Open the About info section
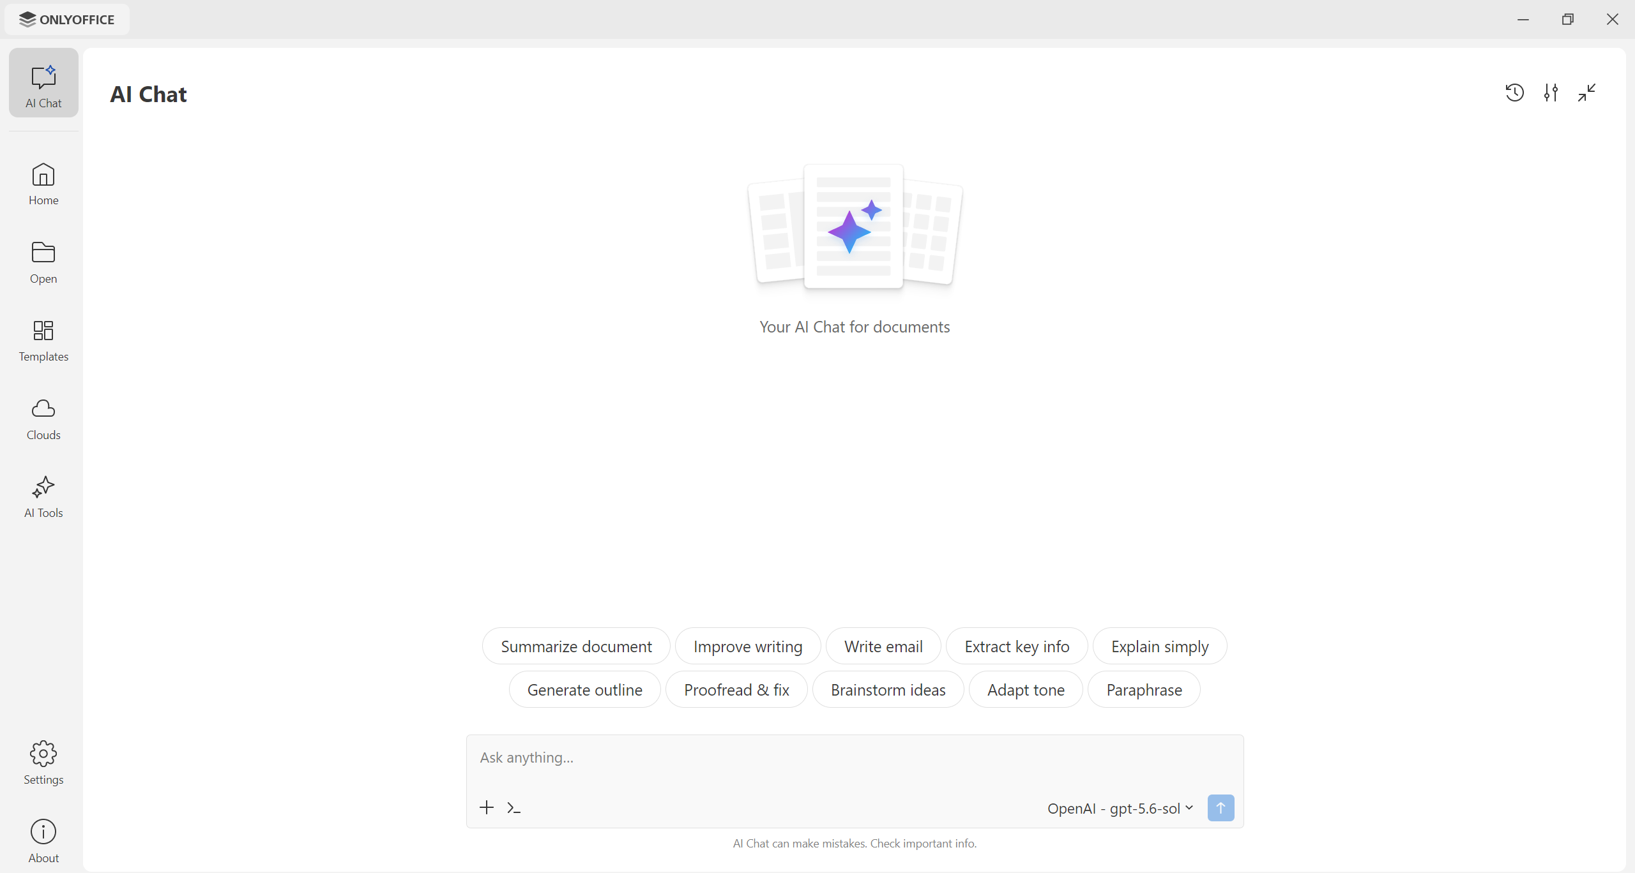1635x873 pixels. 43,841
